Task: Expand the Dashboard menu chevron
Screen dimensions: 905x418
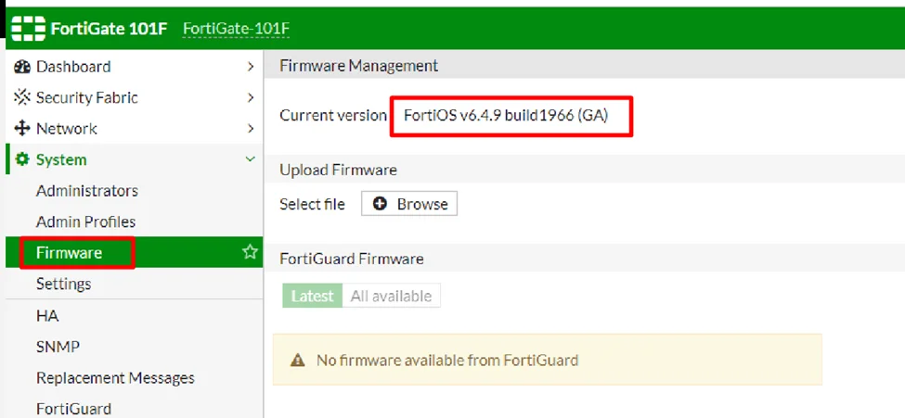Action: click(251, 67)
